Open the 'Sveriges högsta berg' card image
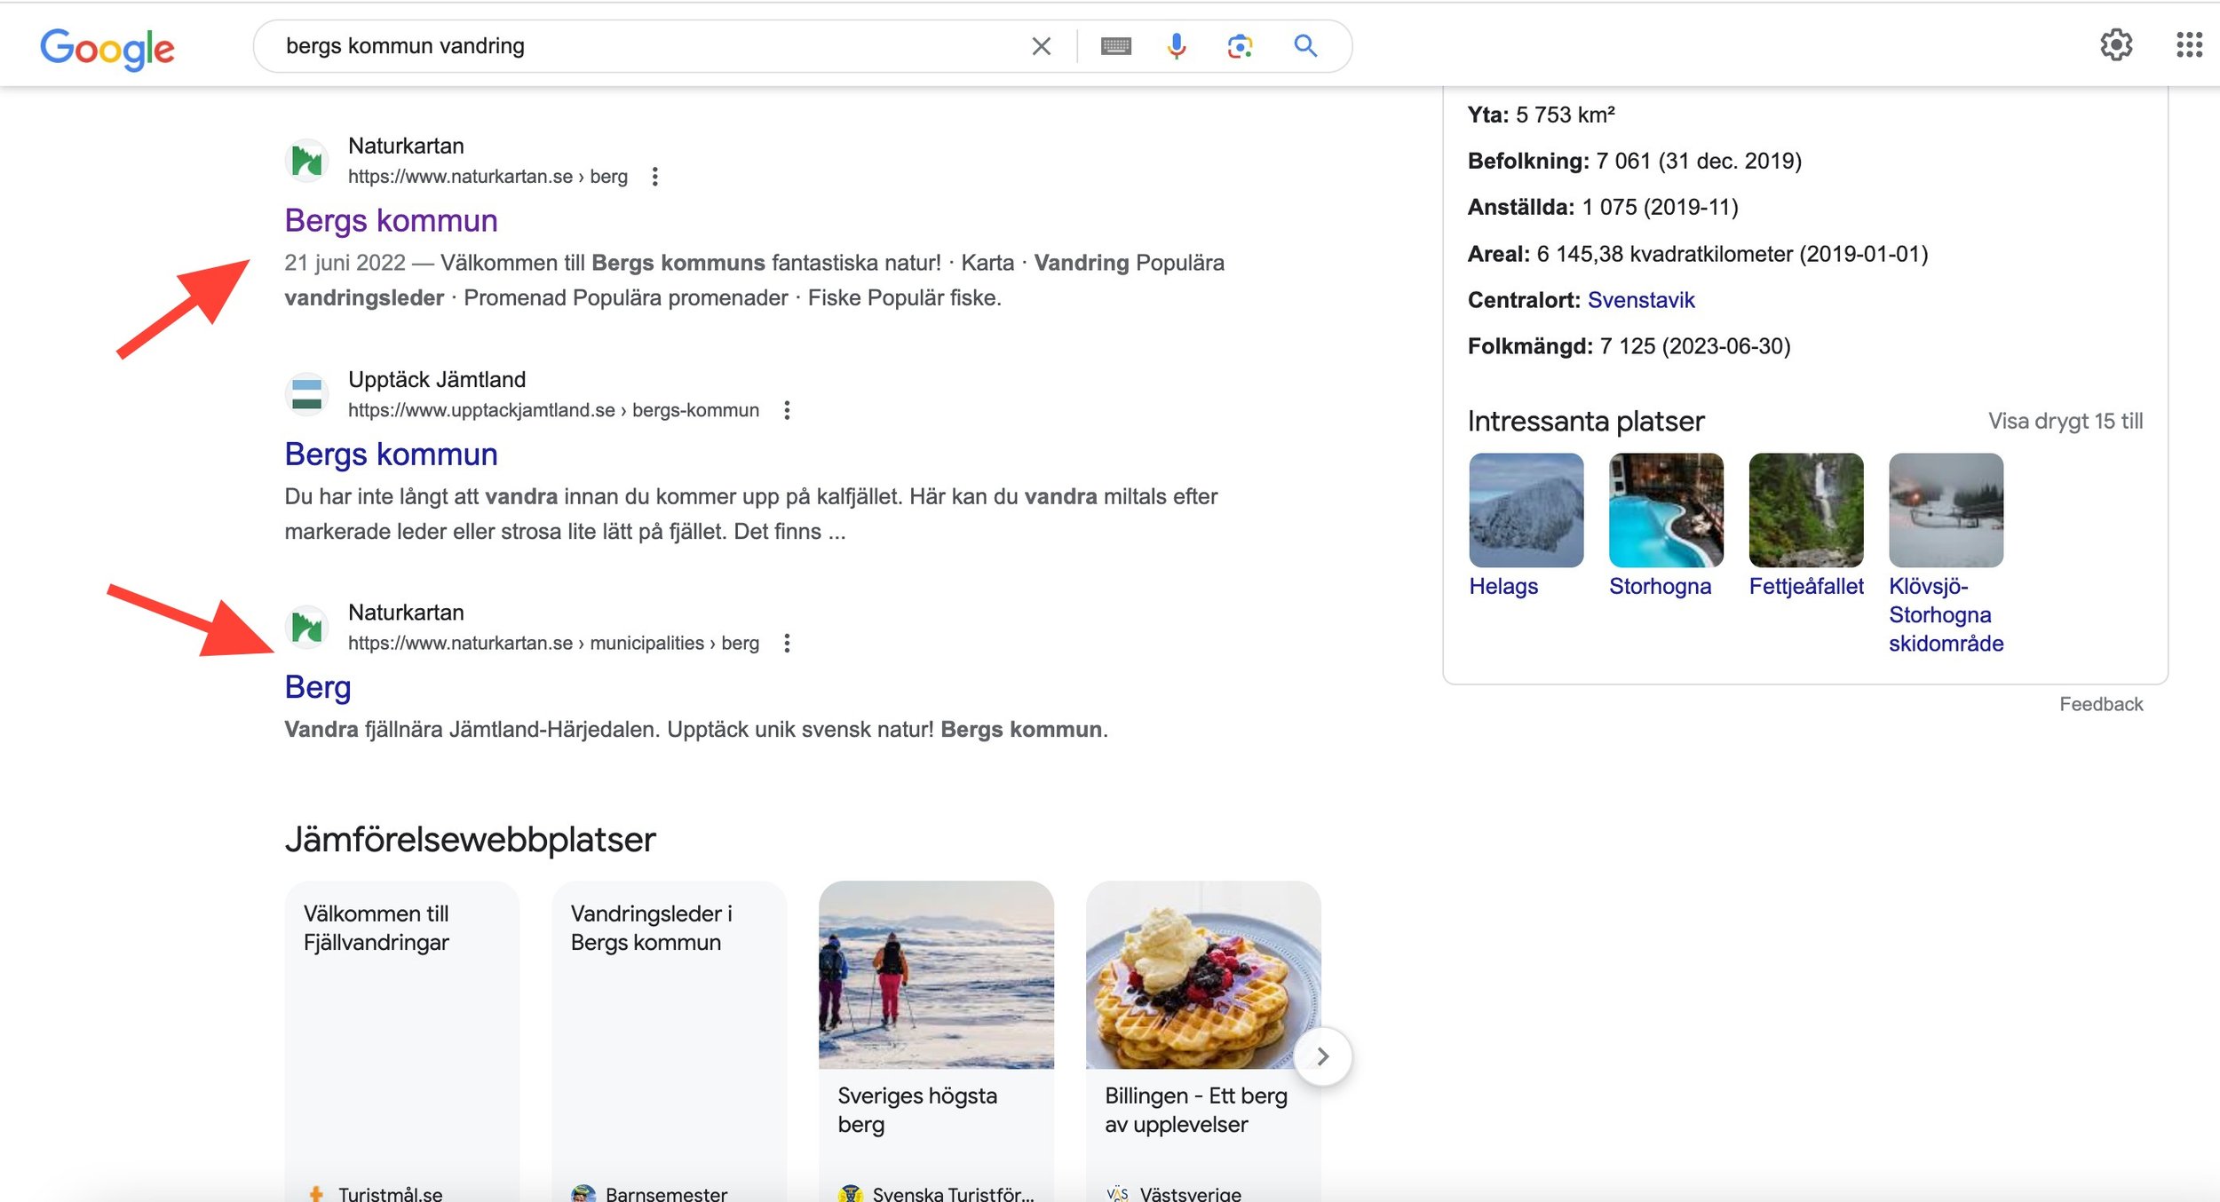The image size is (2220, 1202). coord(936,975)
